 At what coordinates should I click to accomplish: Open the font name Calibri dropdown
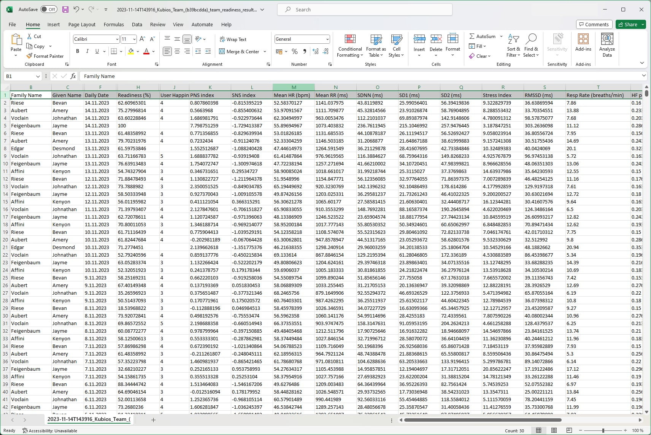pos(117,39)
